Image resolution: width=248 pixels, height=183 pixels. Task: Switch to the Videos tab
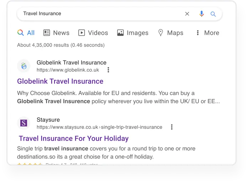(93, 33)
